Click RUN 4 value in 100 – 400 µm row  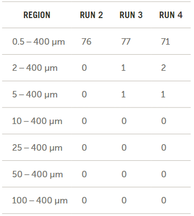(x=163, y=200)
